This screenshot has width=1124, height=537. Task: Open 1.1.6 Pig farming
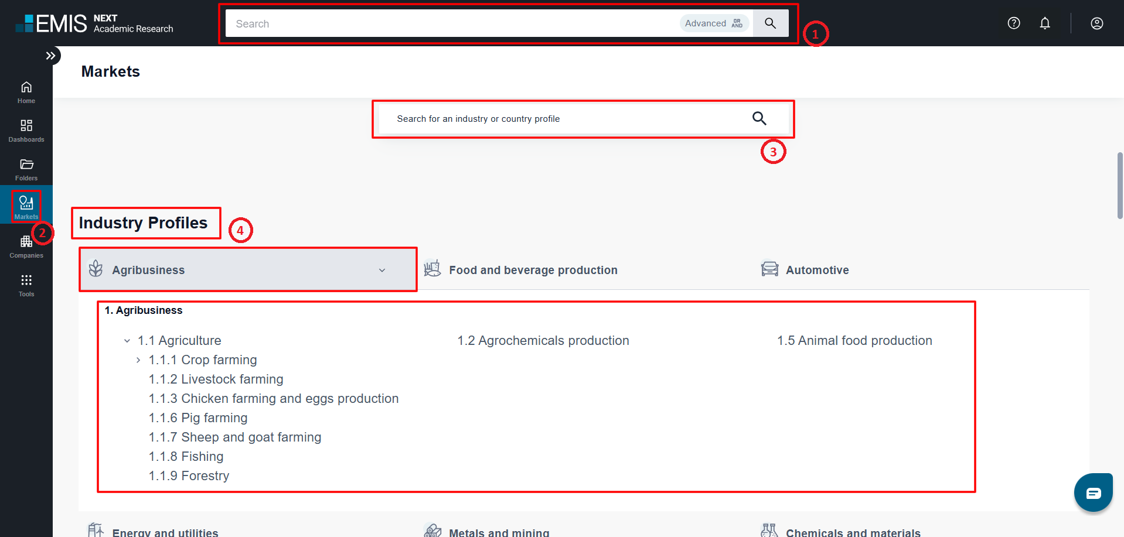pyautogui.click(x=198, y=418)
